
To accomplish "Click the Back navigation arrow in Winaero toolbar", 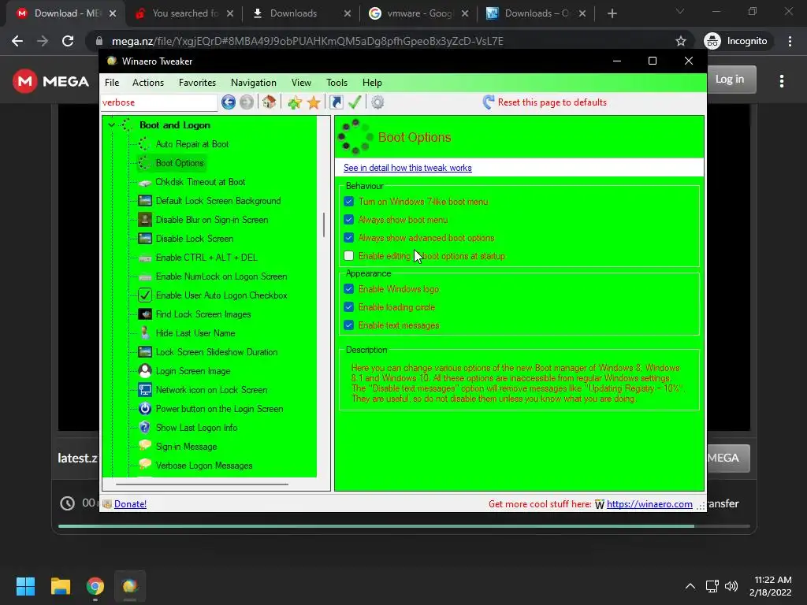I will click(229, 102).
